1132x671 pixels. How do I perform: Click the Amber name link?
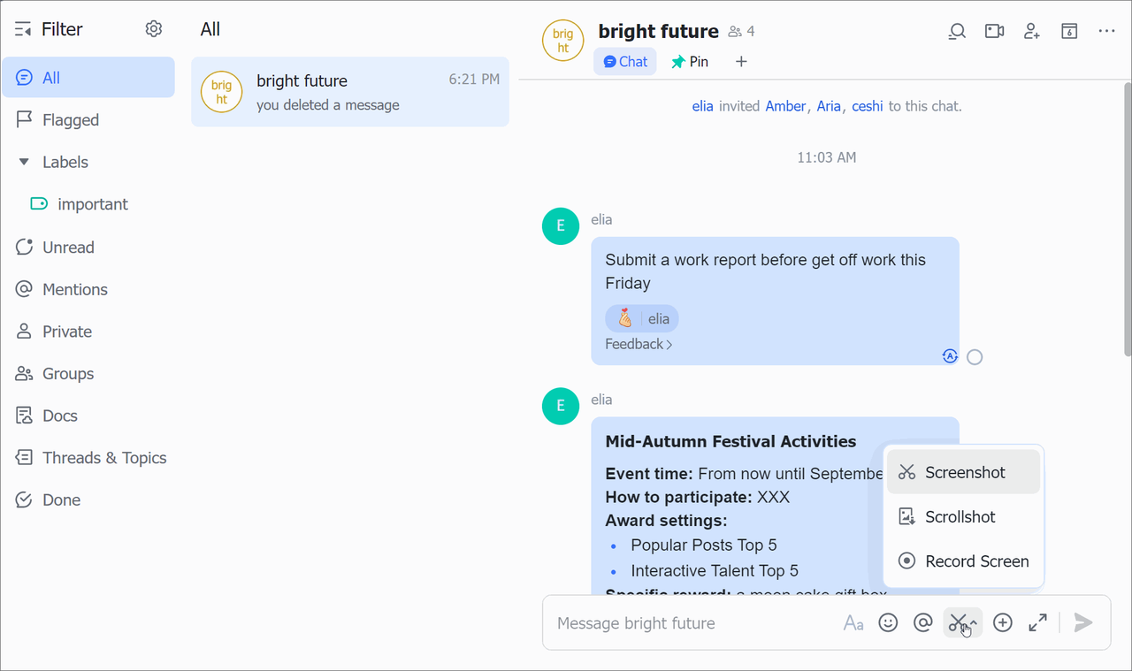click(785, 106)
